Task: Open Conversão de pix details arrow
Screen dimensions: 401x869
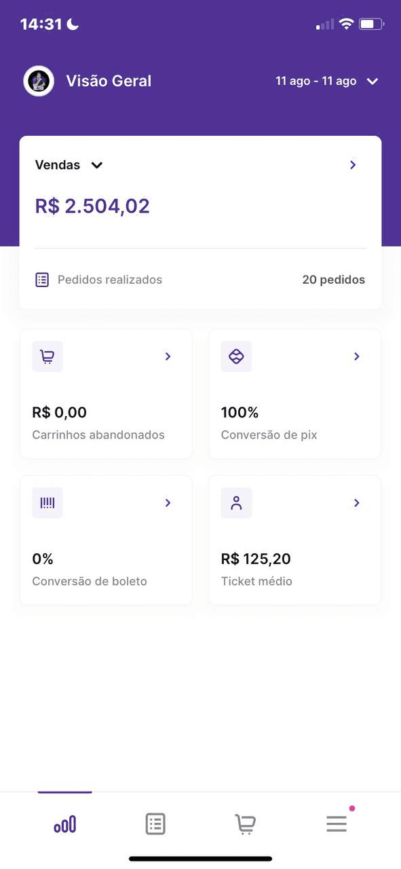Action: point(357,356)
